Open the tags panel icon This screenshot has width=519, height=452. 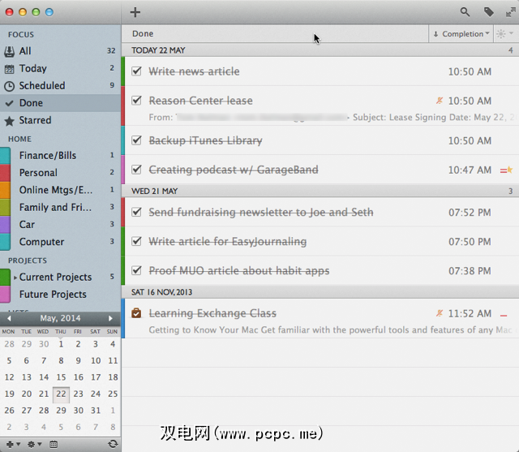click(x=488, y=12)
